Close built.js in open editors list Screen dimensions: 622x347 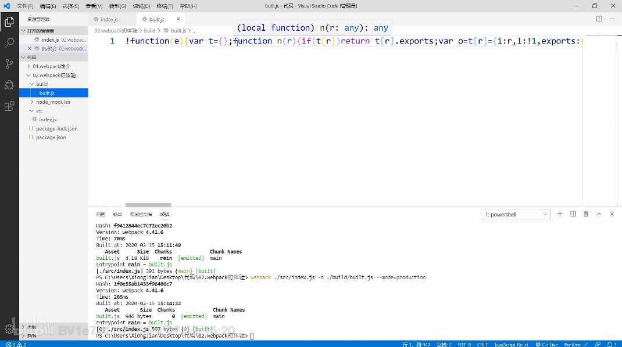pos(30,48)
